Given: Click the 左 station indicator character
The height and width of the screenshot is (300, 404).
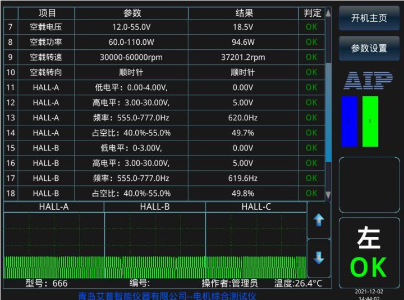Looking at the screenshot, I should pyautogui.click(x=368, y=238).
